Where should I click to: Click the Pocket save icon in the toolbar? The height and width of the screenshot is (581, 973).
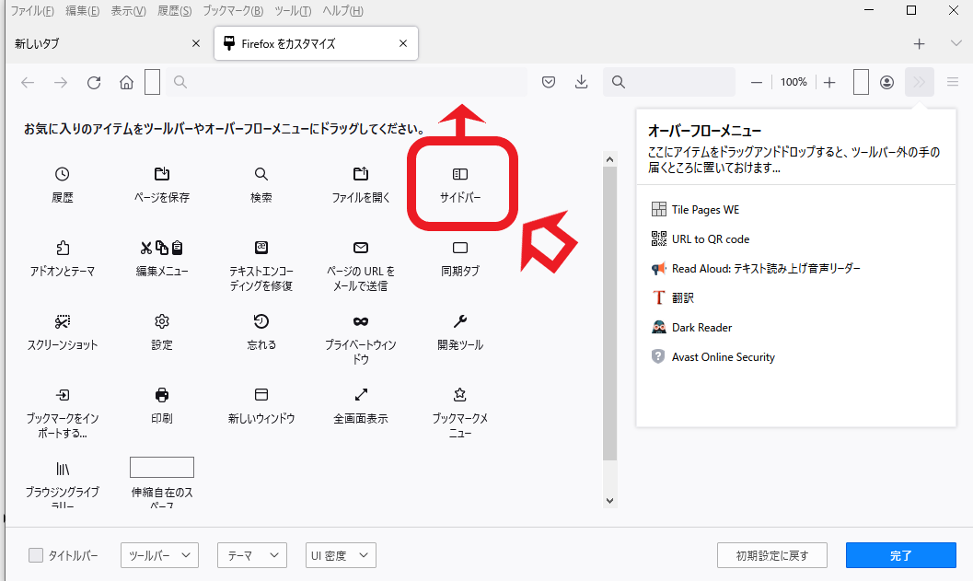point(549,82)
